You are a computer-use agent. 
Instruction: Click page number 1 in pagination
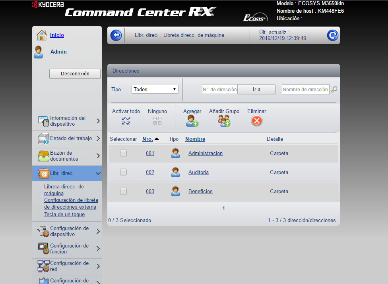pos(223,208)
